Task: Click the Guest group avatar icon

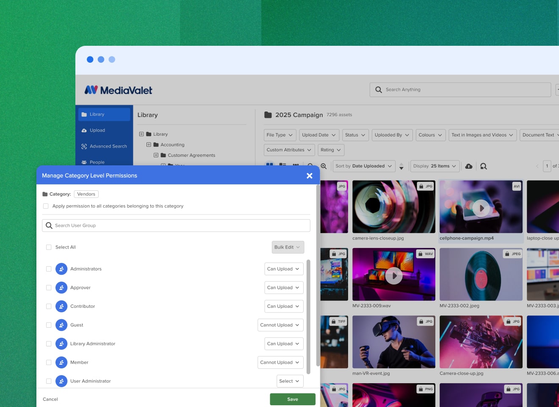Action: 61,325
